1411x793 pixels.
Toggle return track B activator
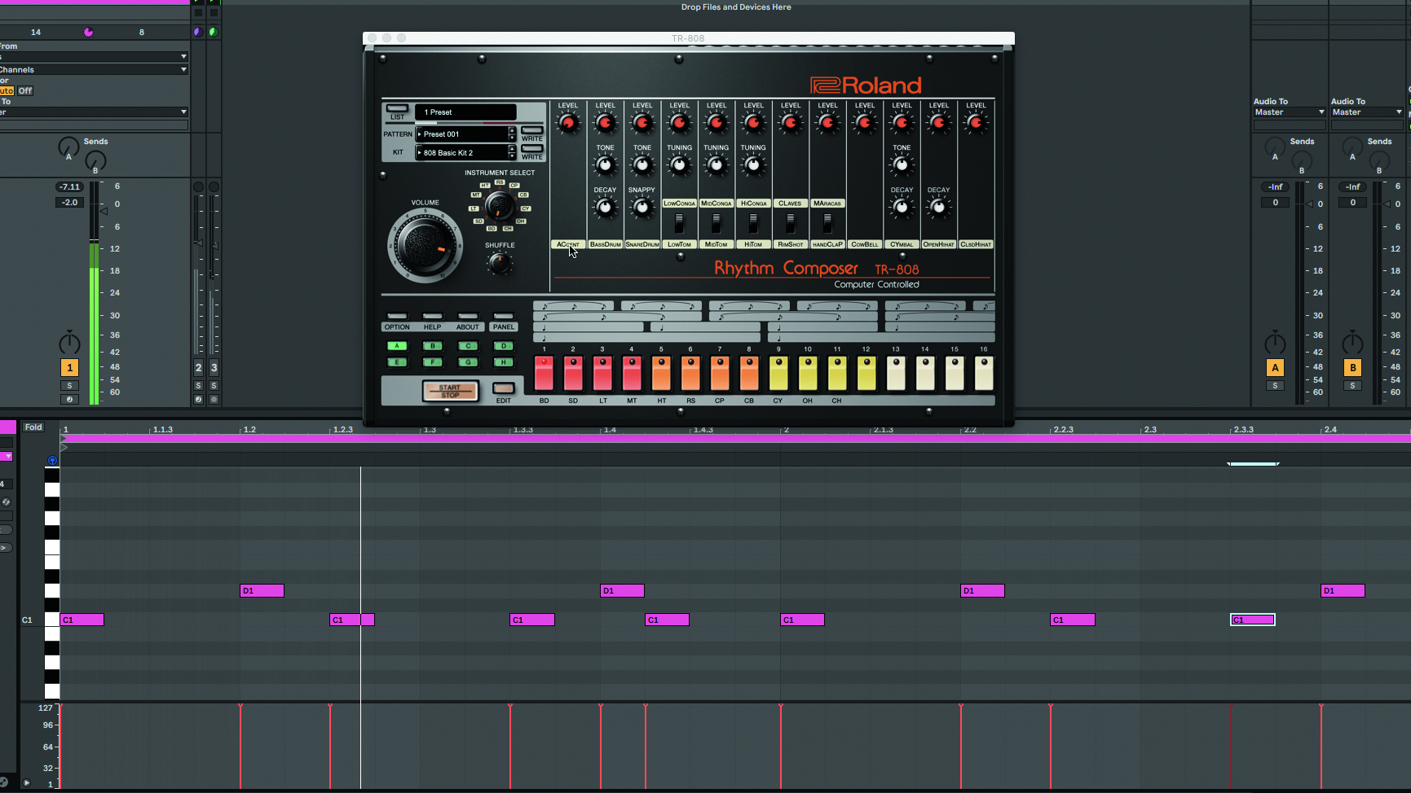tap(1352, 368)
